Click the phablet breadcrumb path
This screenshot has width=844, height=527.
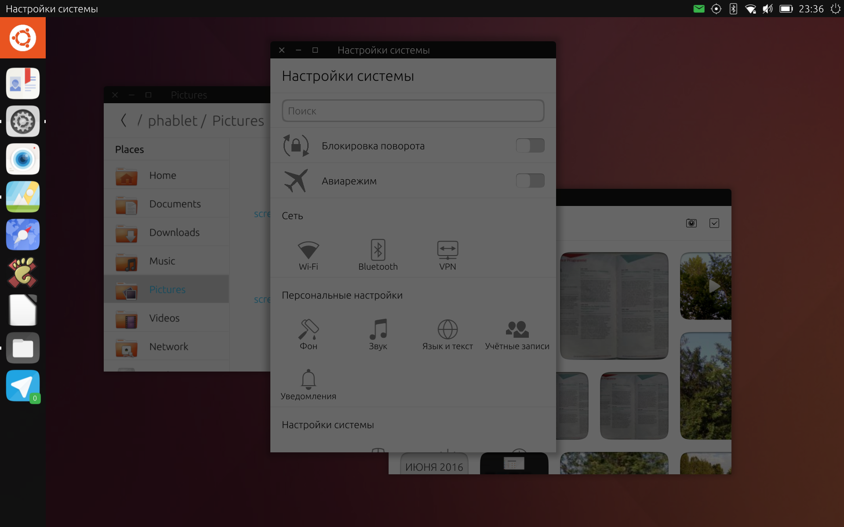point(172,121)
